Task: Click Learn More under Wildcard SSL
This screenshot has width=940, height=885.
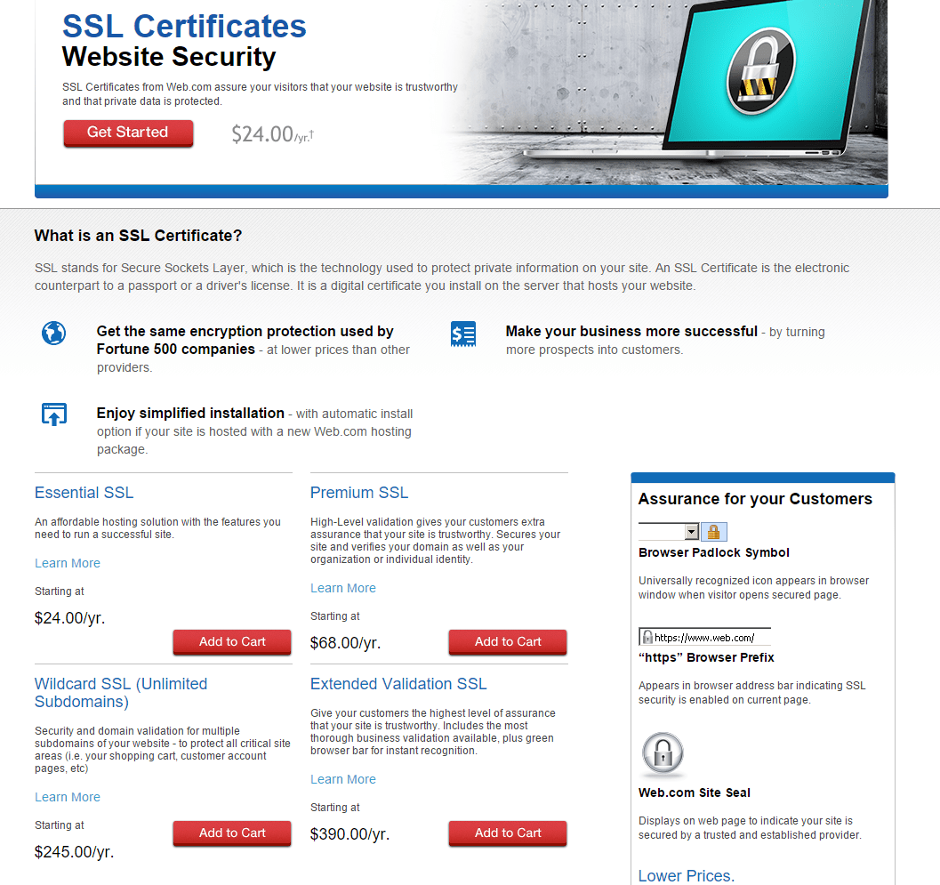Action: (68, 798)
